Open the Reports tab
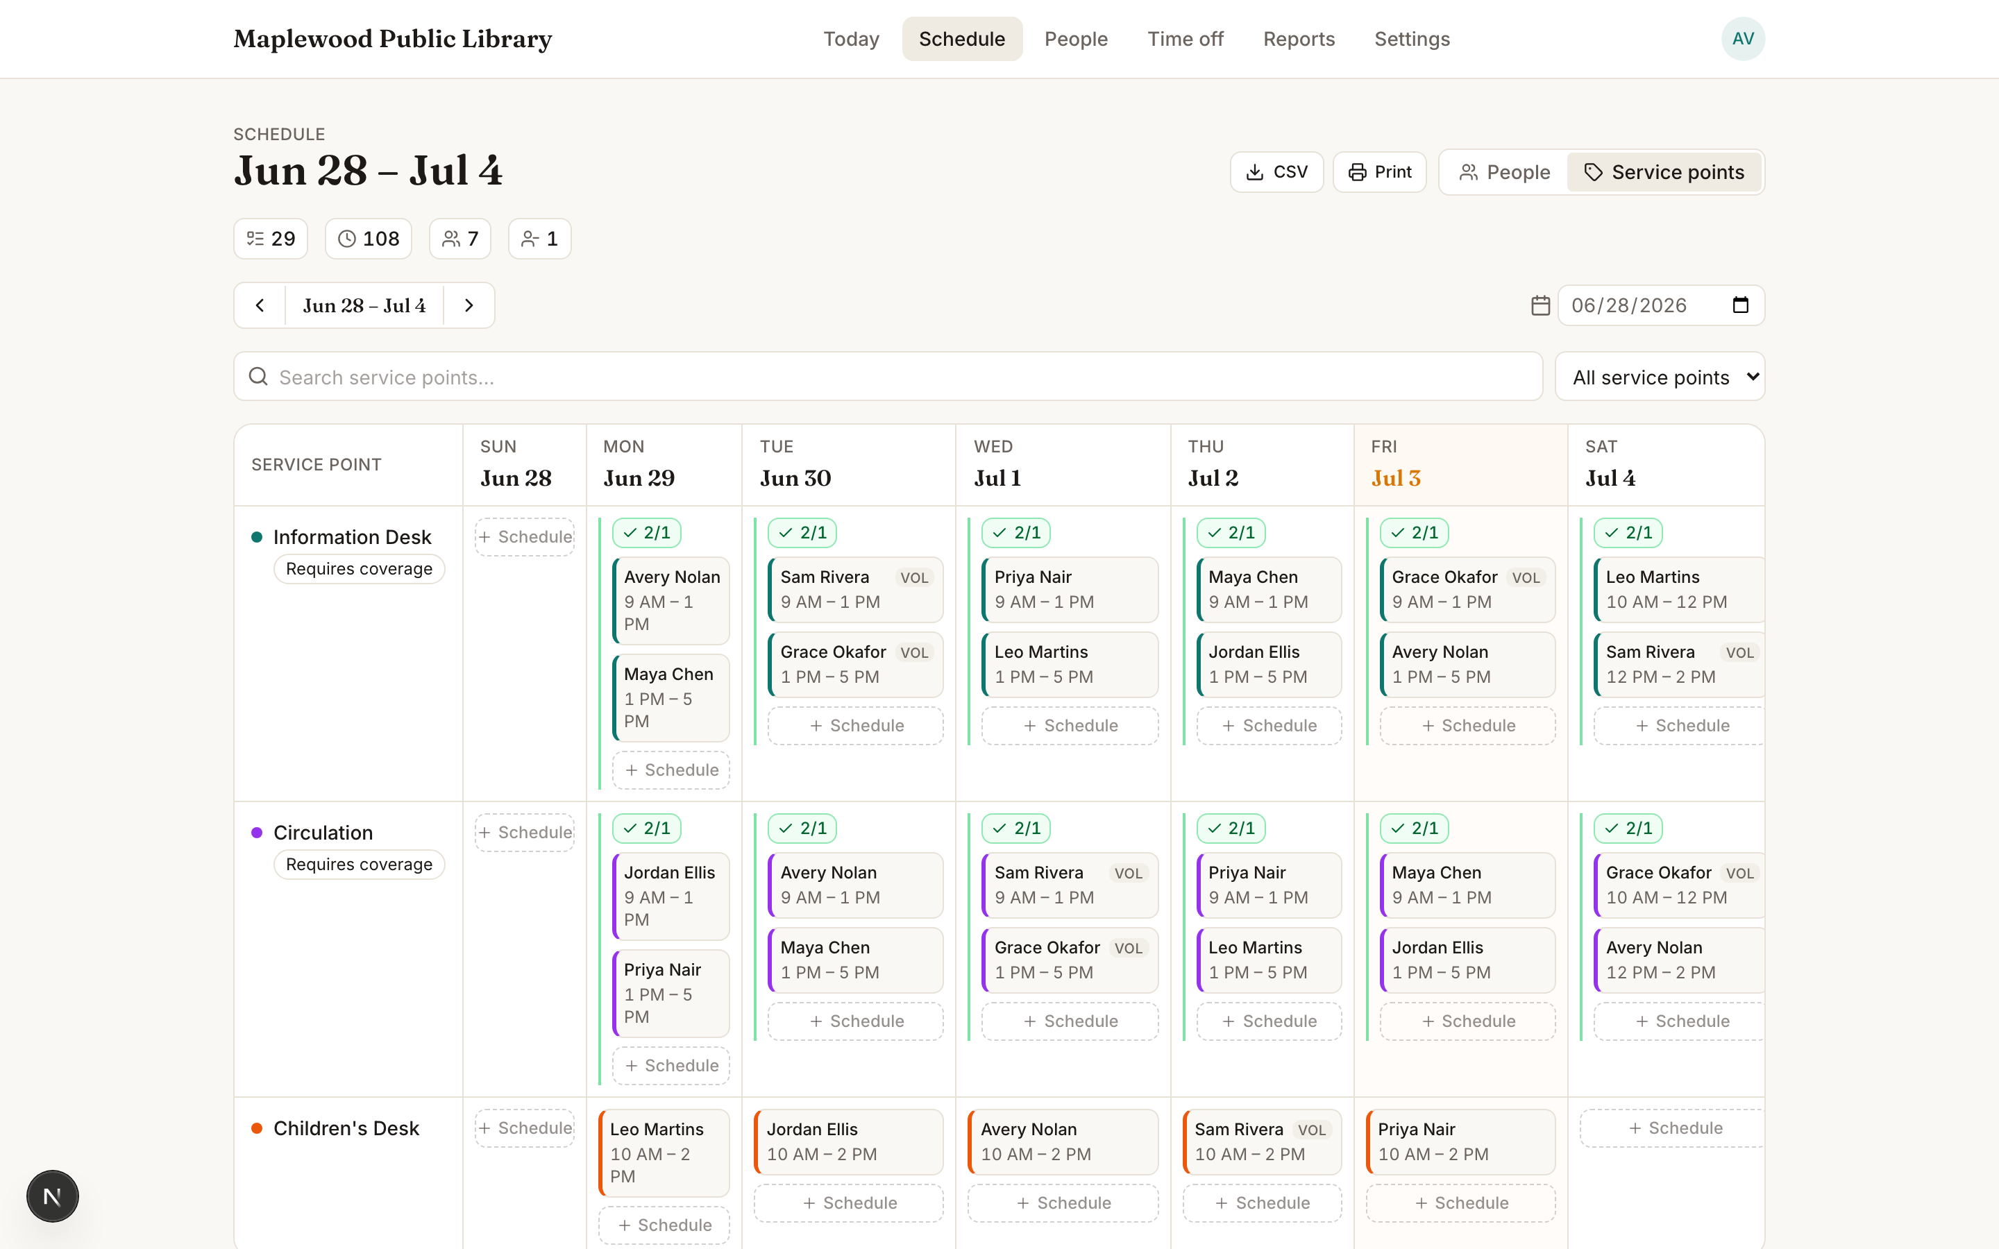The image size is (1999, 1249). (x=1299, y=39)
